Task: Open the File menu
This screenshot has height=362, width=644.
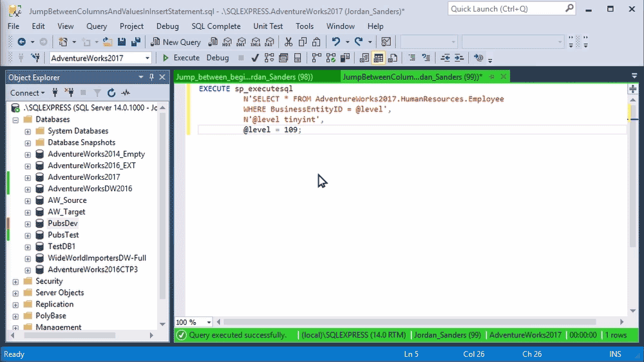Action: pos(13,26)
